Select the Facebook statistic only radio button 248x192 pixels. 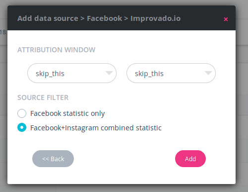(x=22, y=113)
